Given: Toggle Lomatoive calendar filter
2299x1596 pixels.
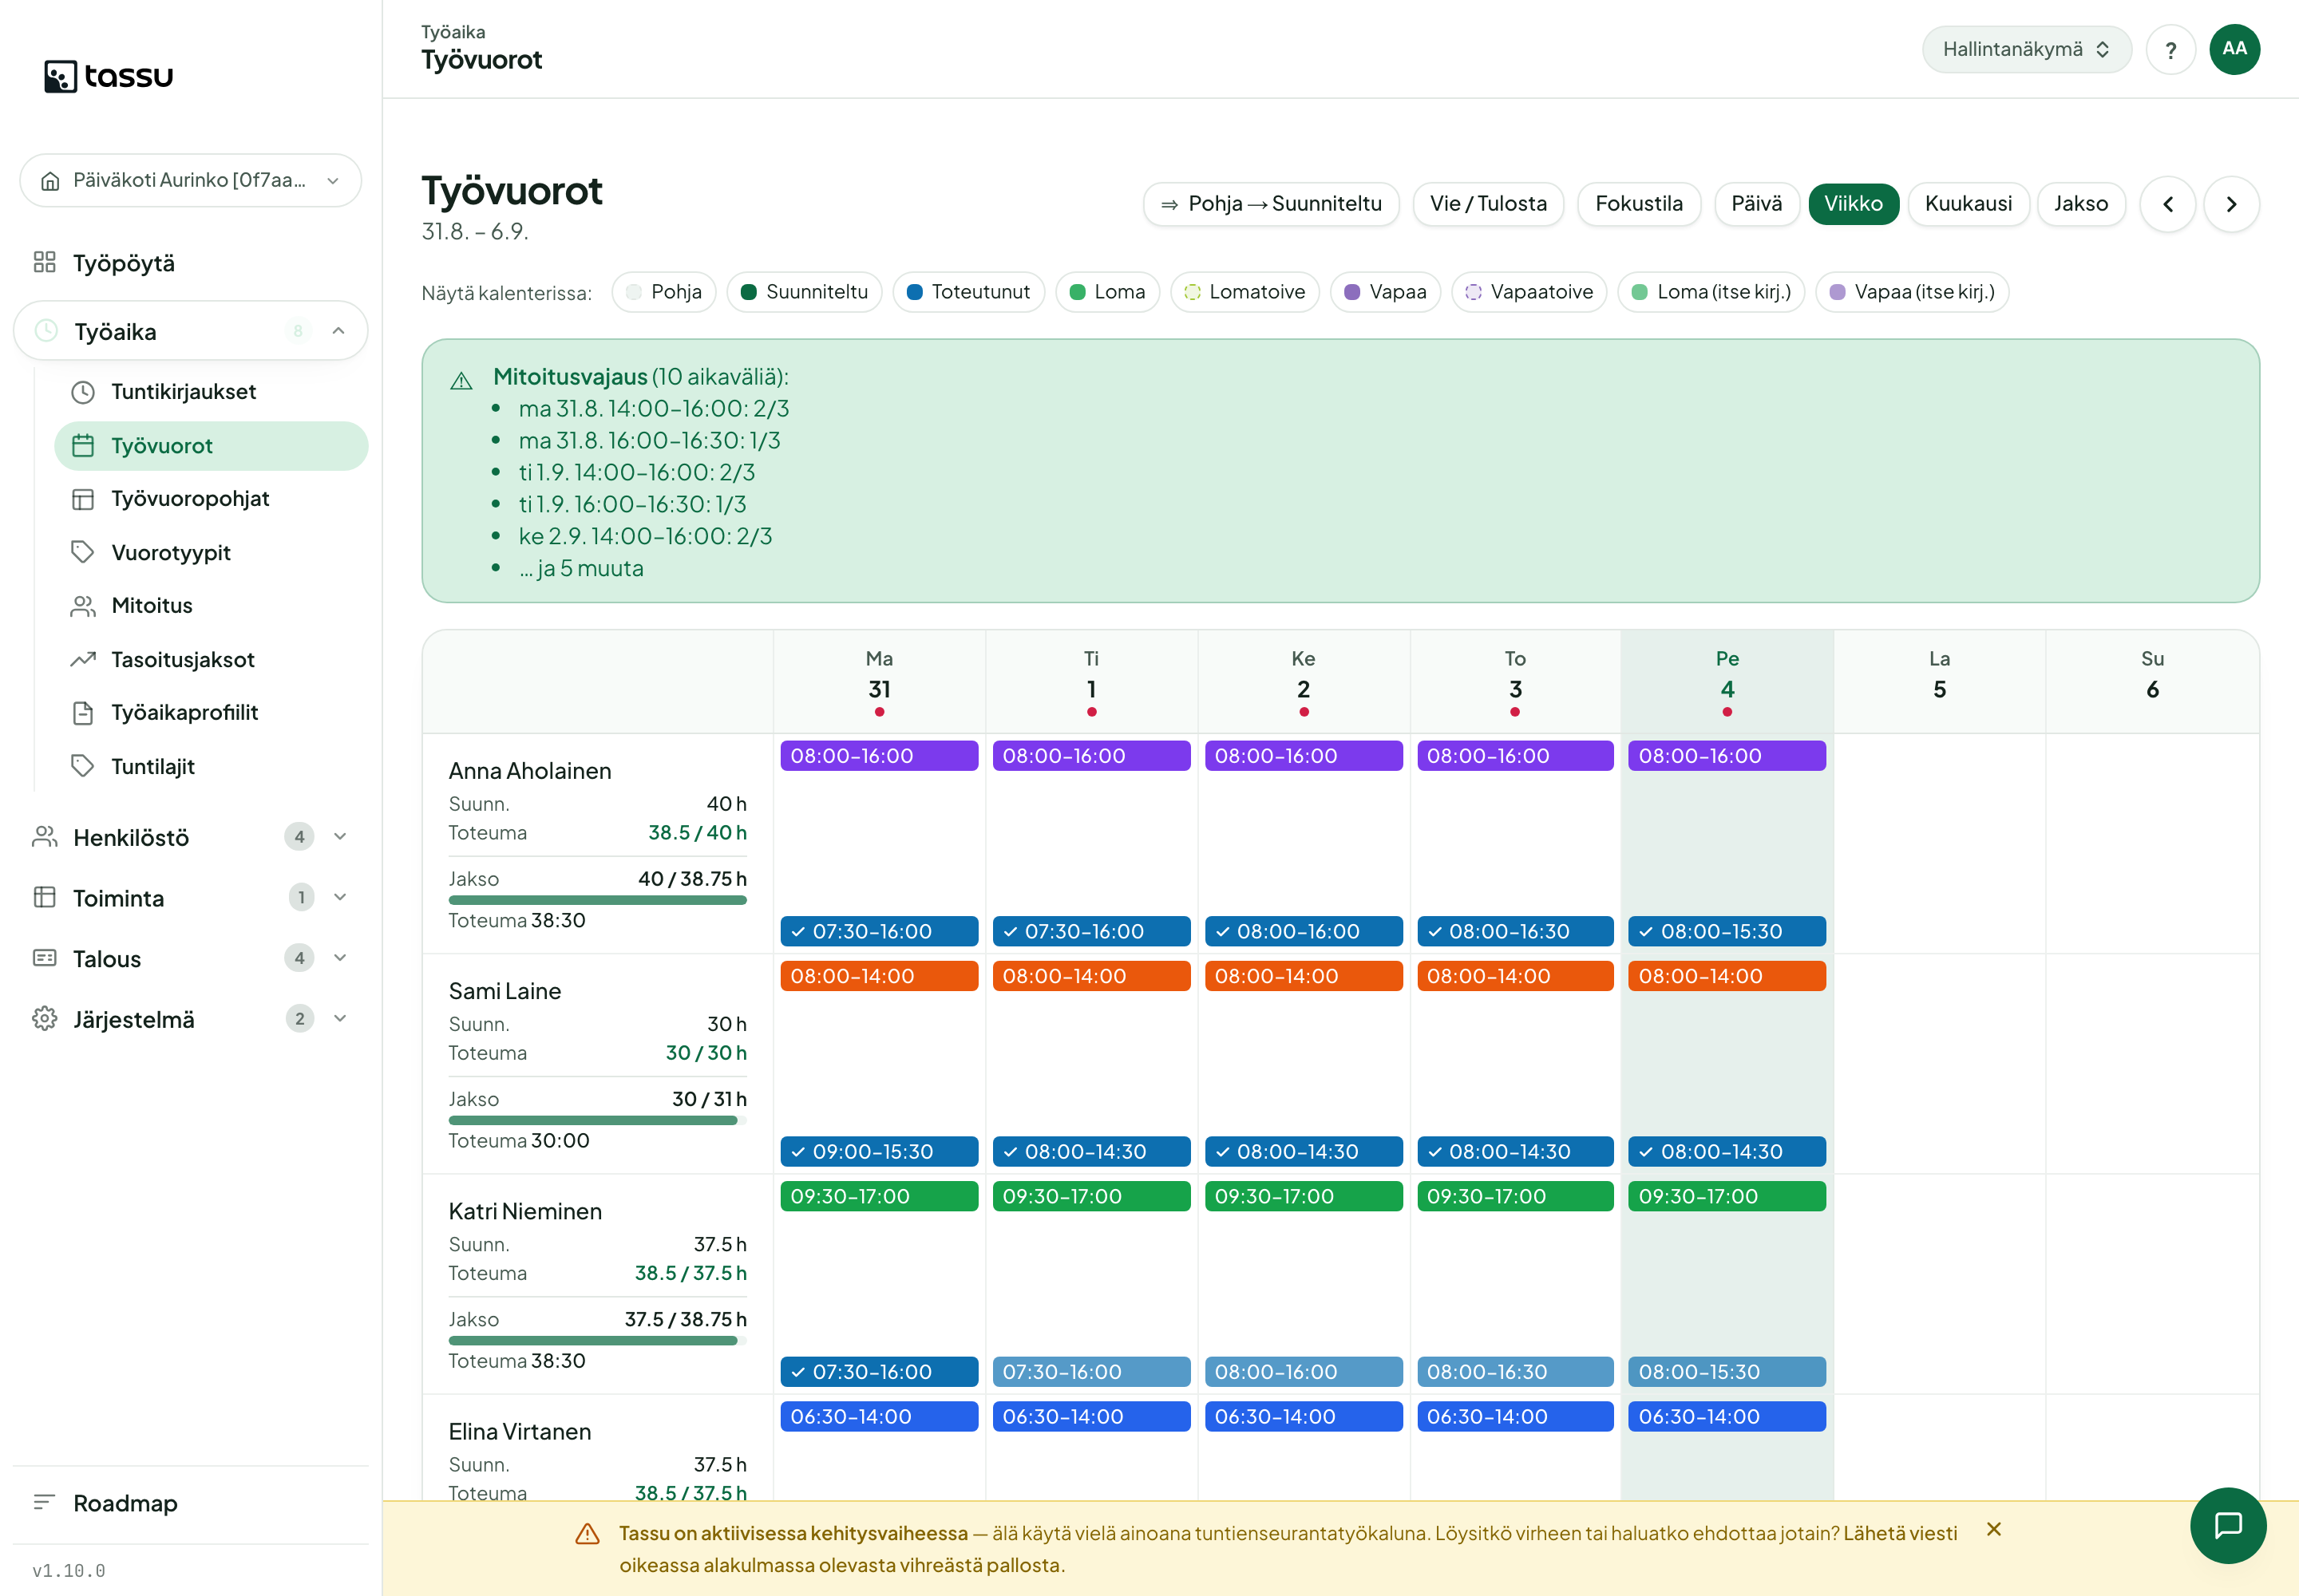Looking at the screenshot, I should click(1244, 292).
